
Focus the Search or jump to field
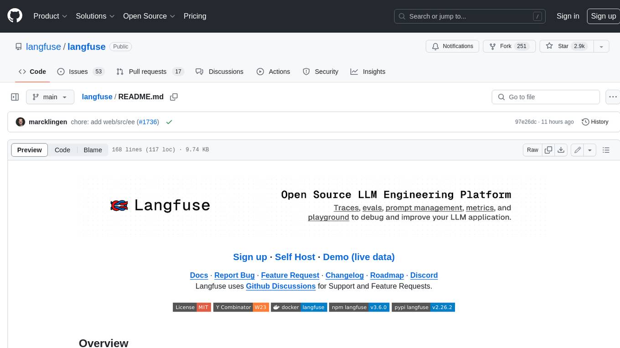click(x=470, y=16)
